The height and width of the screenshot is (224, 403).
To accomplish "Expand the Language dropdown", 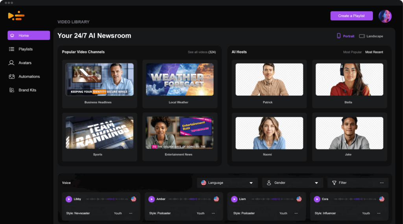I will point(227,183).
